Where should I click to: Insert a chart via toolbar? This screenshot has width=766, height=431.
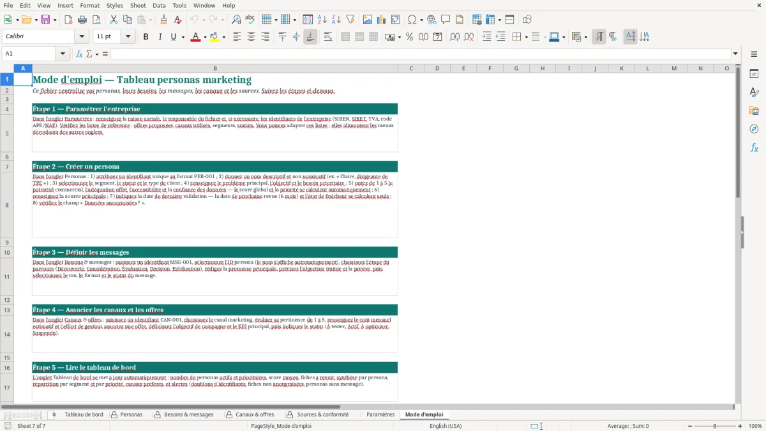(x=382, y=20)
